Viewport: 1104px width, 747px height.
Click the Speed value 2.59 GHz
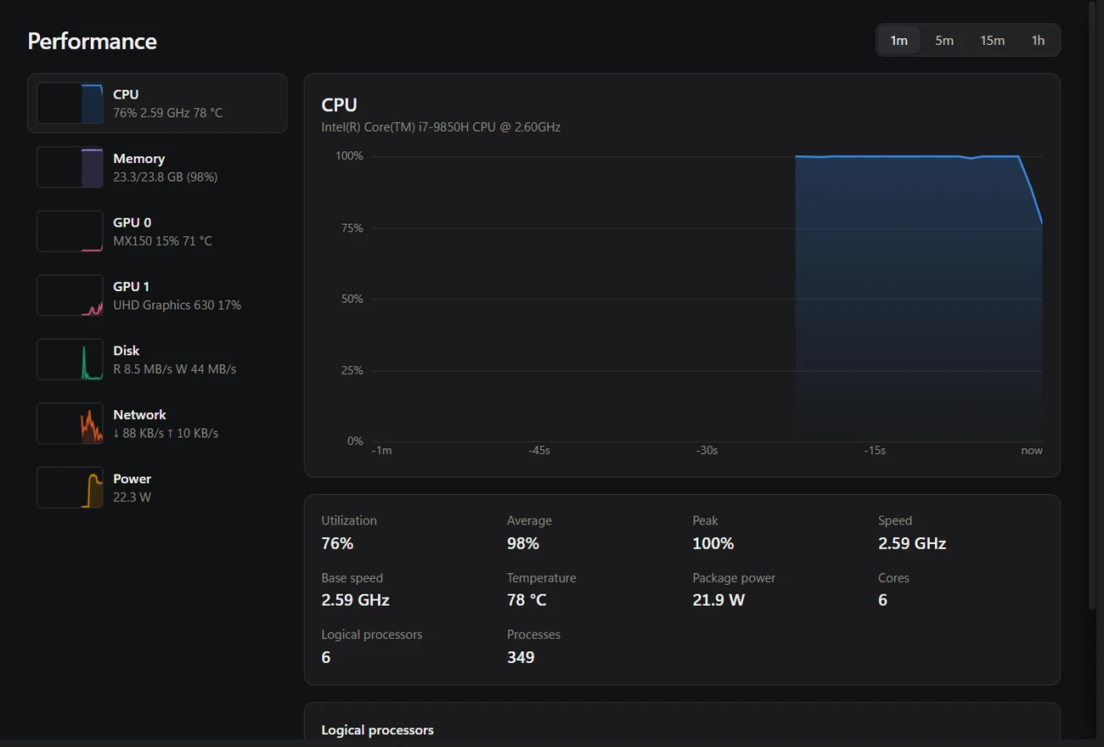pos(912,543)
